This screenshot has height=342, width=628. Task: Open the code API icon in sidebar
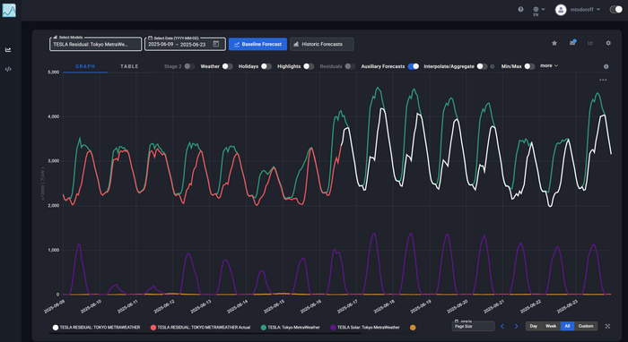[x=8, y=69]
